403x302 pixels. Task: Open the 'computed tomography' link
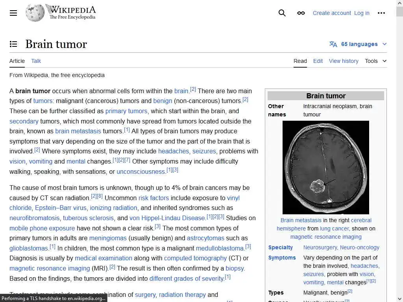click(195, 258)
